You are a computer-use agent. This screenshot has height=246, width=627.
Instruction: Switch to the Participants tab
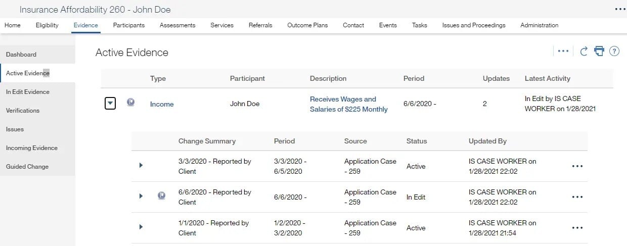pyautogui.click(x=129, y=25)
